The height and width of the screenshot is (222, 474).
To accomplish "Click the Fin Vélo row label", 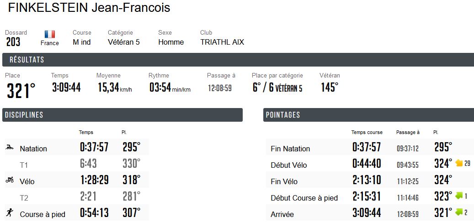I will click(284, 181).
